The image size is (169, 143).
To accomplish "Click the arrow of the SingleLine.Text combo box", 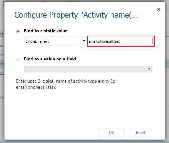I will point(84,41).
